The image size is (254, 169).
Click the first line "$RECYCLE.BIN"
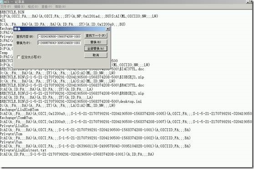click(x=12, y=12)
